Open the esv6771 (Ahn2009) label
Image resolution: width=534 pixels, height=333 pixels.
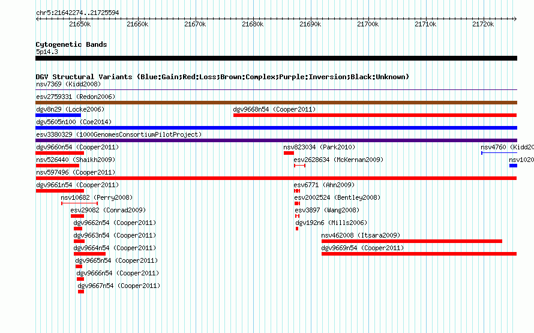coord(324,185)
